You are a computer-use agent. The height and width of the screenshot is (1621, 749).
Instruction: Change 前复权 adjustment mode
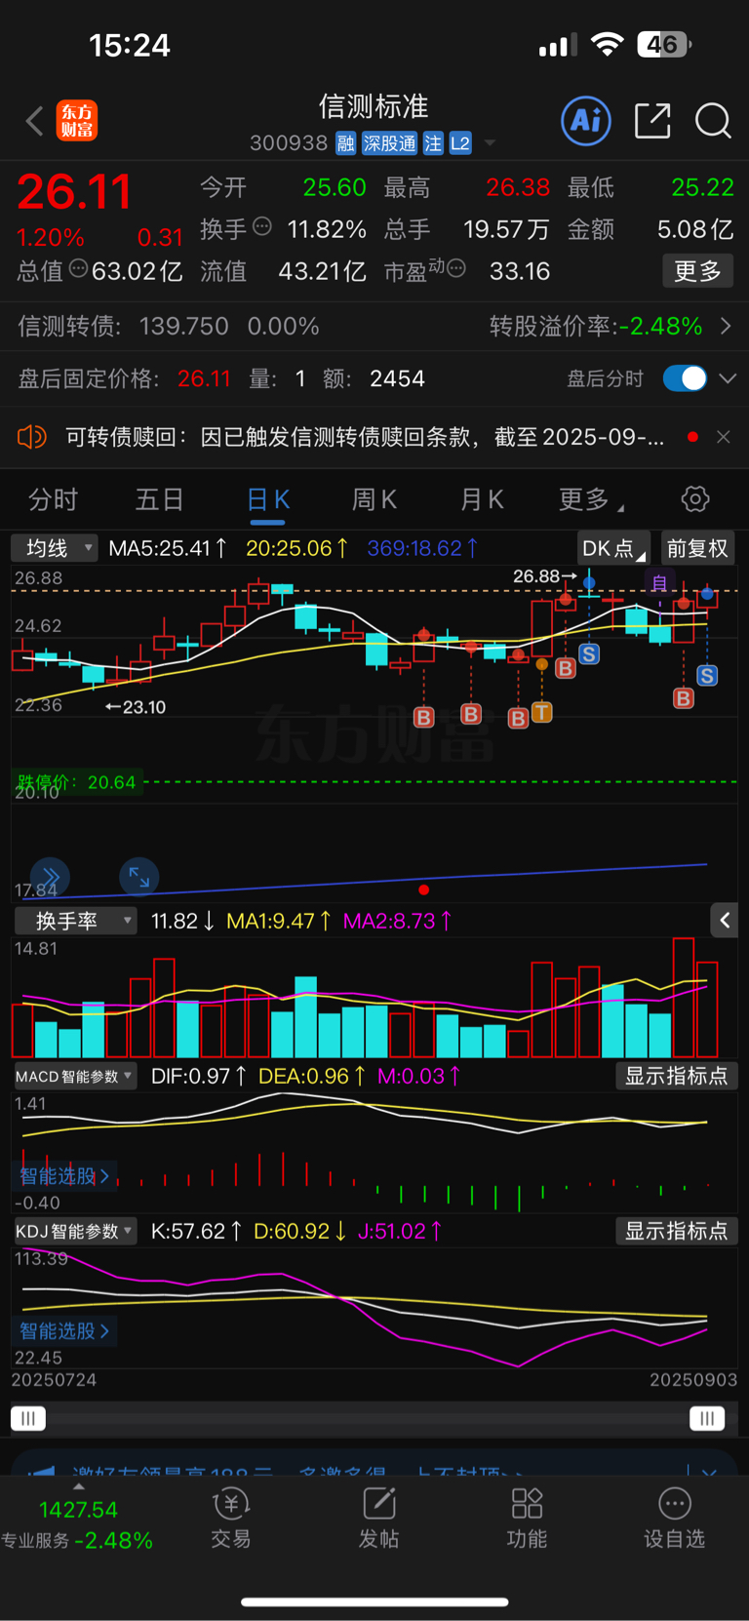(x=697, y=548)
